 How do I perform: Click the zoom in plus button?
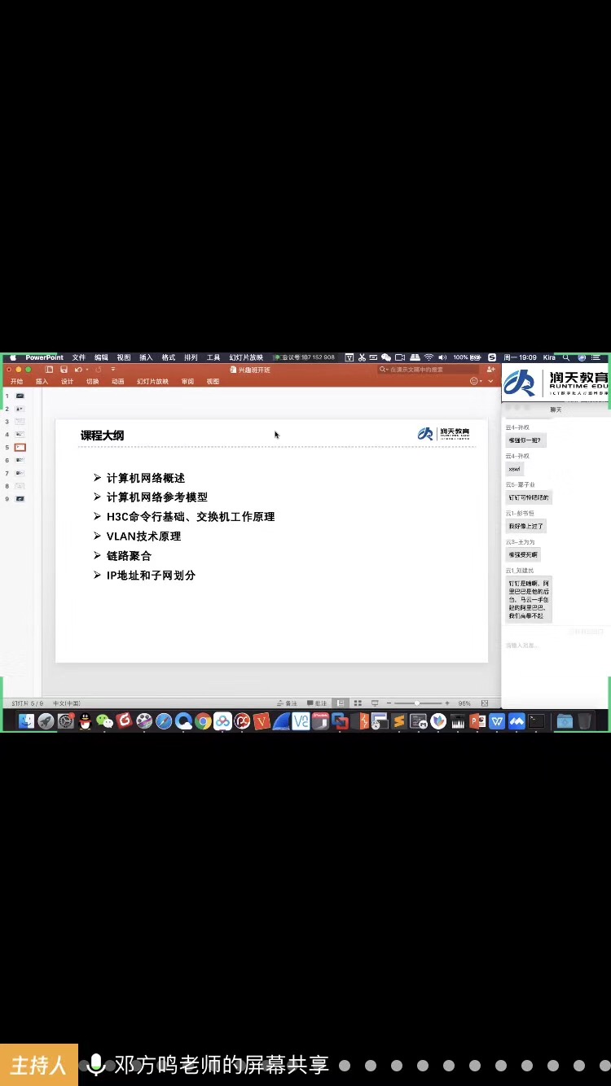tap(447, 703)
